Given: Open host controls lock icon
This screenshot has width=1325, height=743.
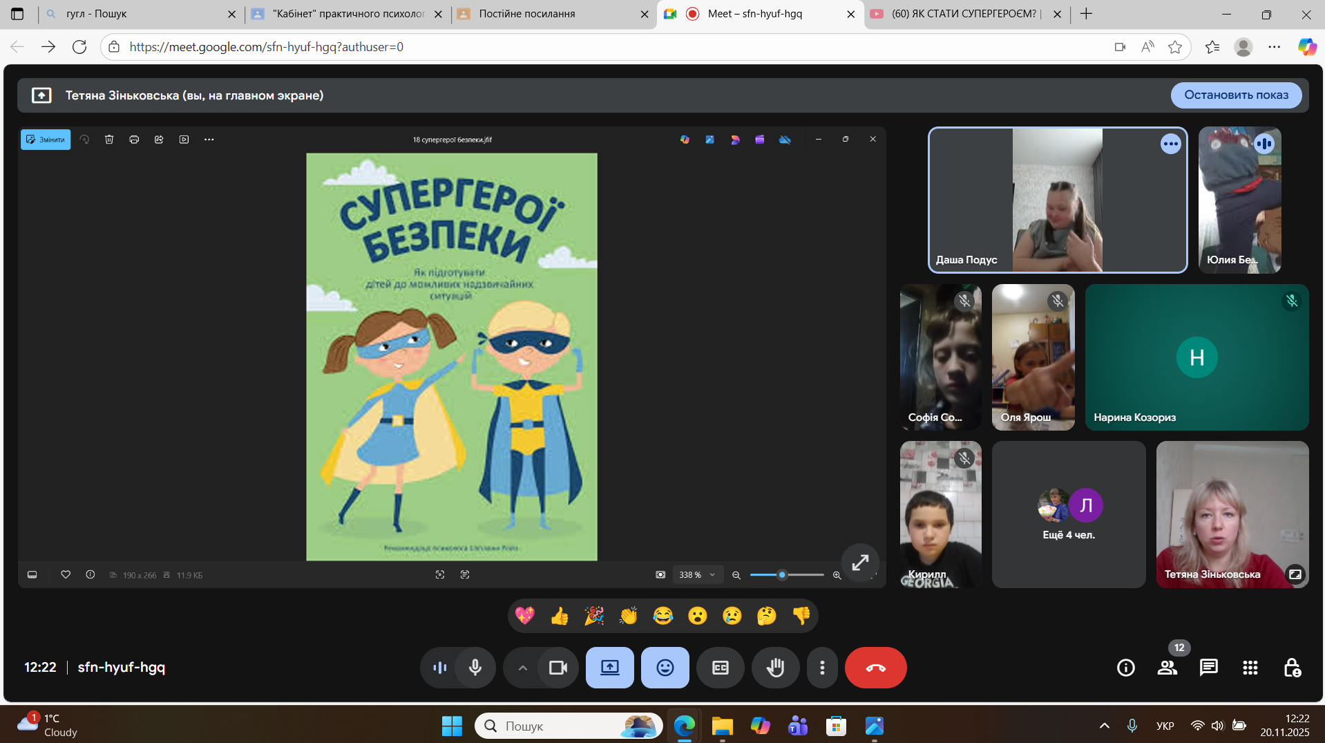Looking at the screenshot, I should pyautogui.click(x=1292, y=668).
